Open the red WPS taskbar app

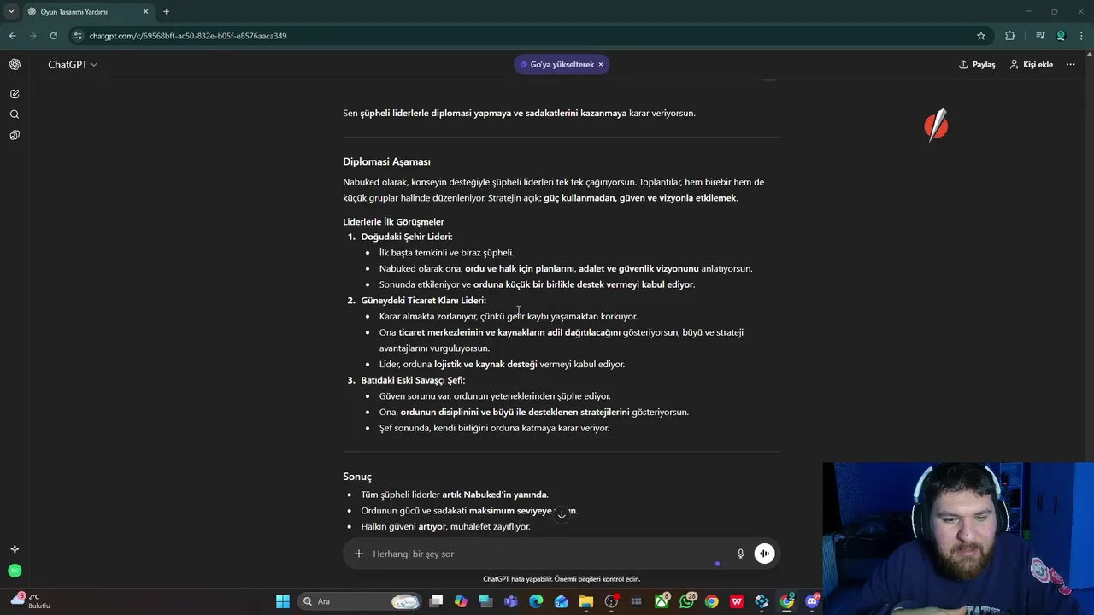pos(737,601)
